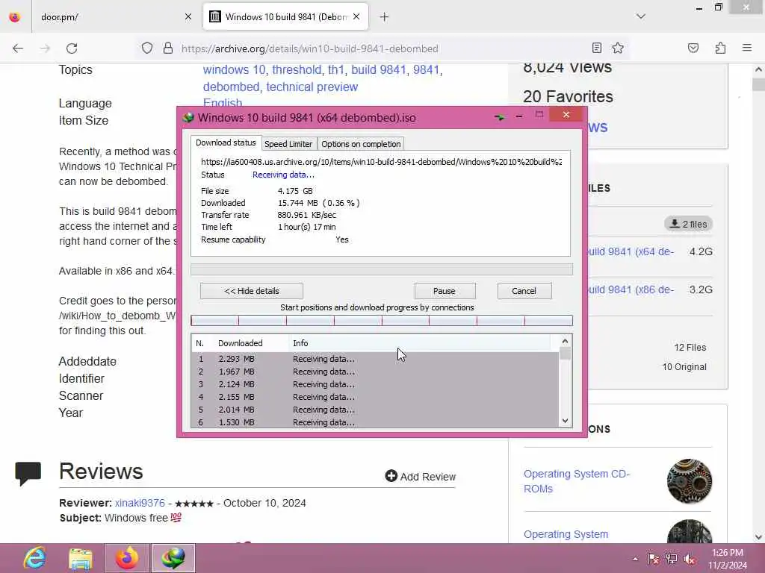The width and height of the screenshot is (765, 573).
Task: Click Add Review button
Action: tap(420, 476)
